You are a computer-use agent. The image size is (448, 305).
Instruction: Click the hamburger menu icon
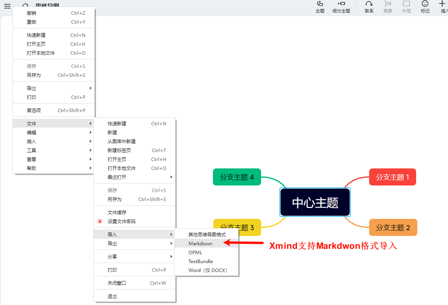click(x=7, y=6)
